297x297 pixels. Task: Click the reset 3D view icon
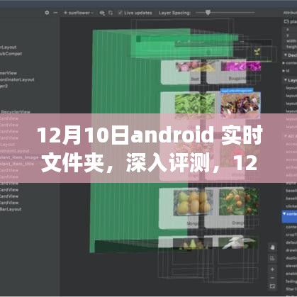272,259
